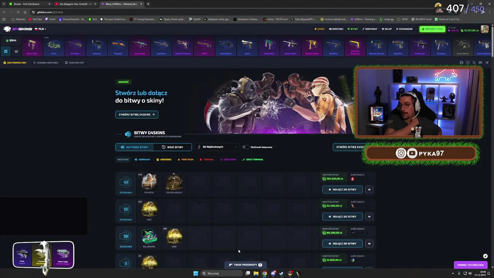Open the Dark Water live drop item
Screen dimensions: 494x278
(226, 47)
